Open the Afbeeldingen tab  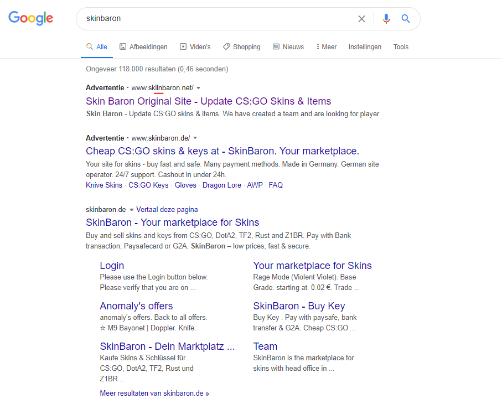click(143, 46)
